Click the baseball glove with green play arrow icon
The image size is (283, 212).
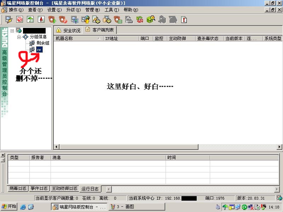tap(52, 19)
